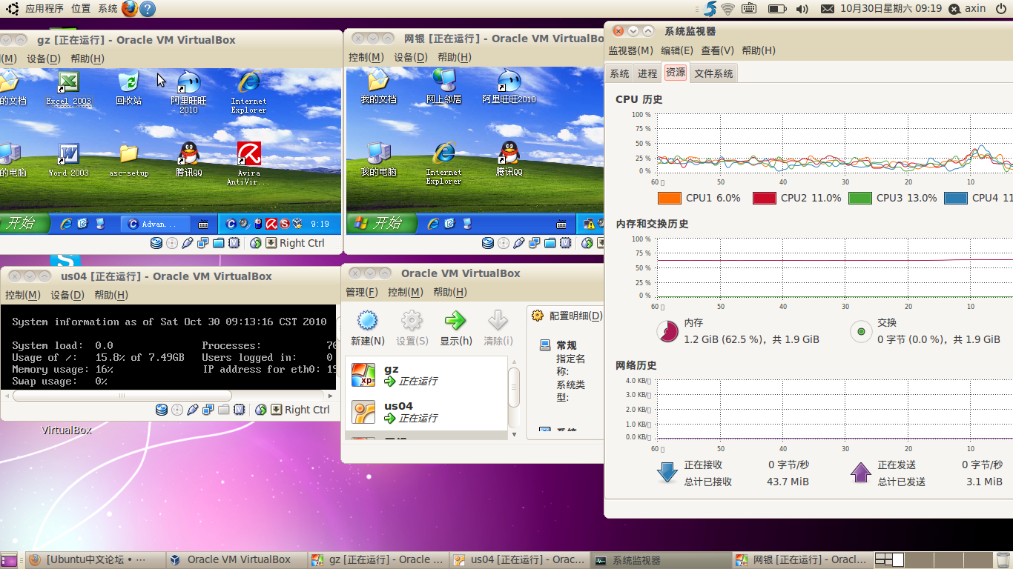This screenshot has height=569, width=1013.
Task: Open 查看(V) menu in system monitor
Action: 717,50
